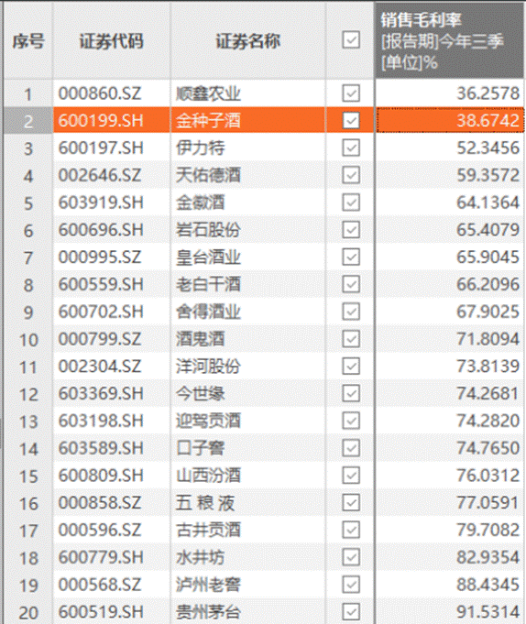526x624 pixels.
Task: Toggle the checkbox for 金种子酒
Action: tap(351, 120)
